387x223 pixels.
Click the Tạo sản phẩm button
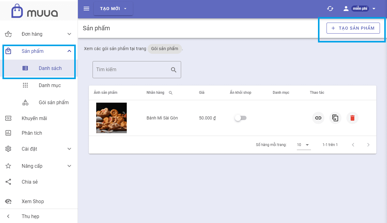click(x=353, y=28)
